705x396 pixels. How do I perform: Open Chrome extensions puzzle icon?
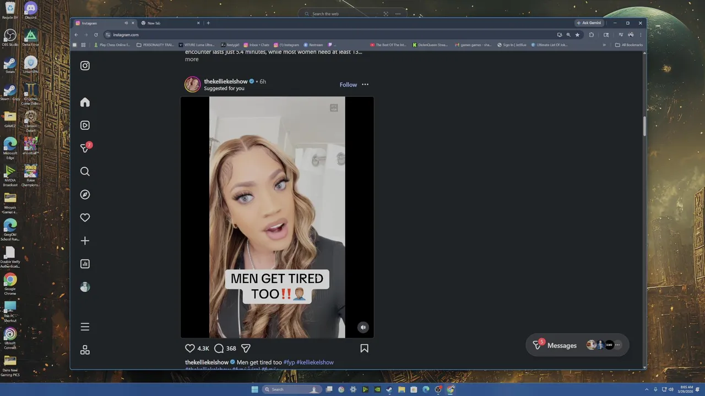592,35
